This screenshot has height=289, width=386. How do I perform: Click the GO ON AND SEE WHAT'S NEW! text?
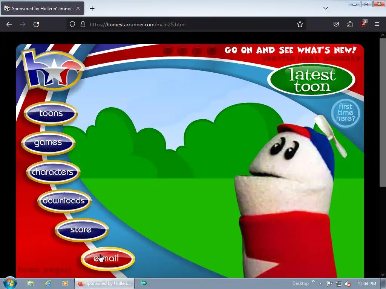(291, 50)
